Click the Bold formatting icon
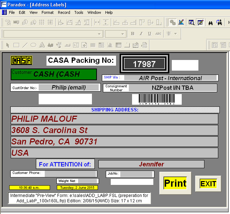 click(x=132, y=34)
